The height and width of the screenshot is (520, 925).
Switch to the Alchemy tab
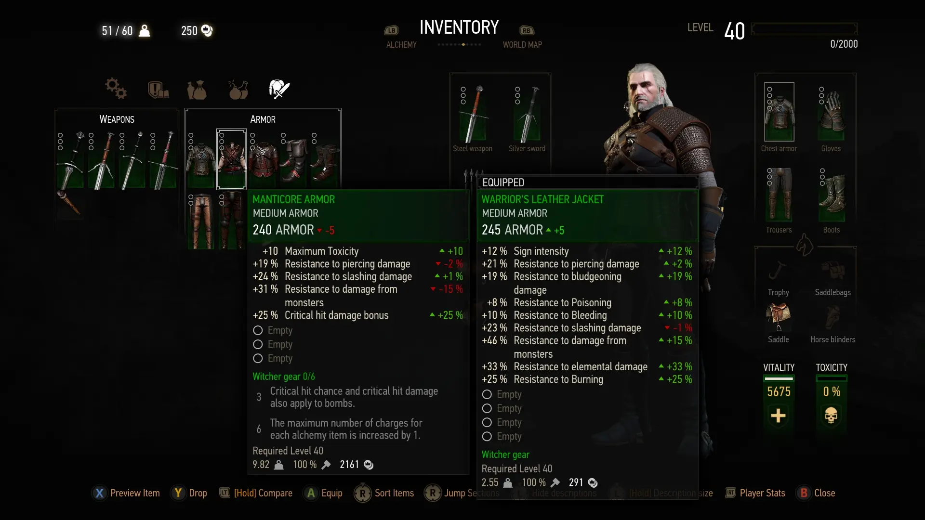[x=401, y=44]
